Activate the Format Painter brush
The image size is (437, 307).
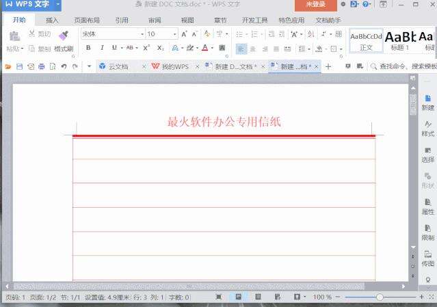pyautogui.click(x=64, y=36)
